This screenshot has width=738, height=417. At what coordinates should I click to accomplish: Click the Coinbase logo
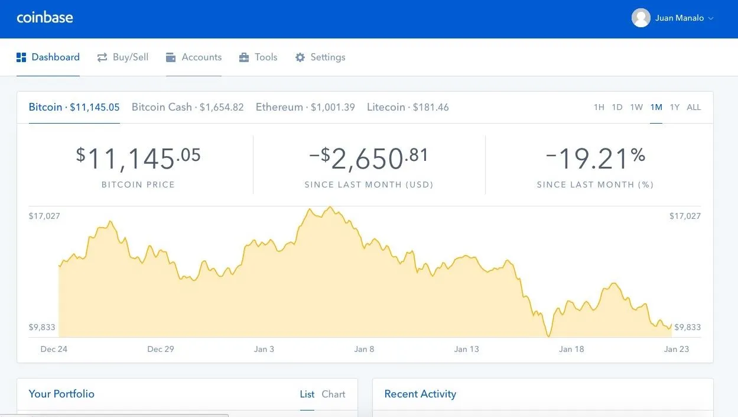point(45,17)
